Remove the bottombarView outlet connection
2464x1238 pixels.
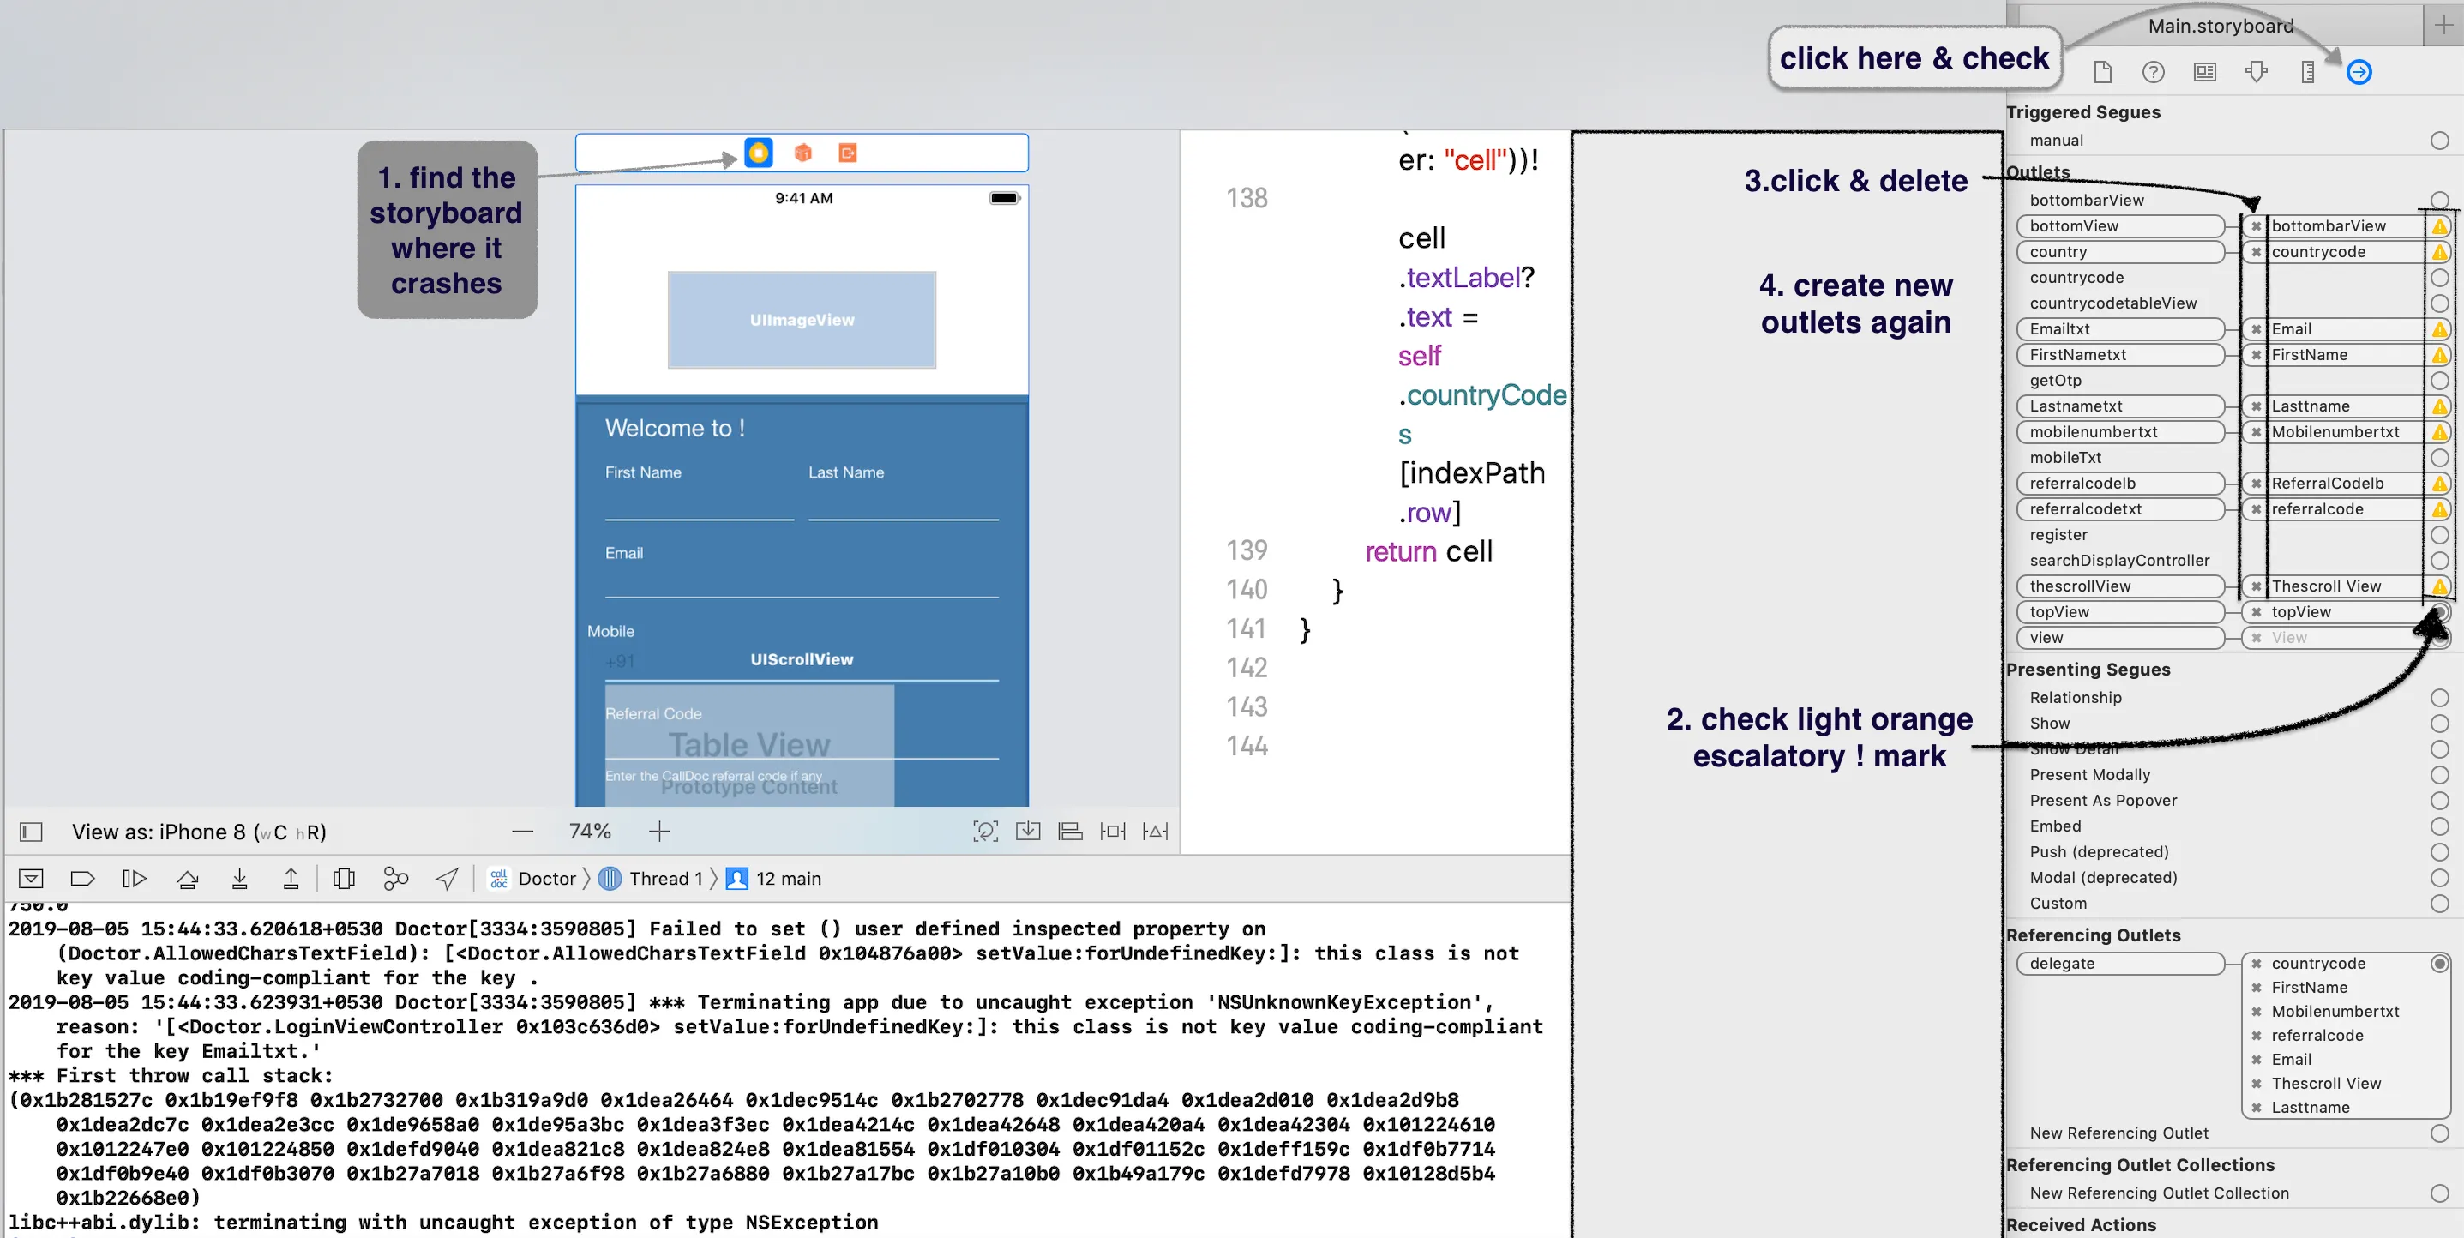point(2257,226)
